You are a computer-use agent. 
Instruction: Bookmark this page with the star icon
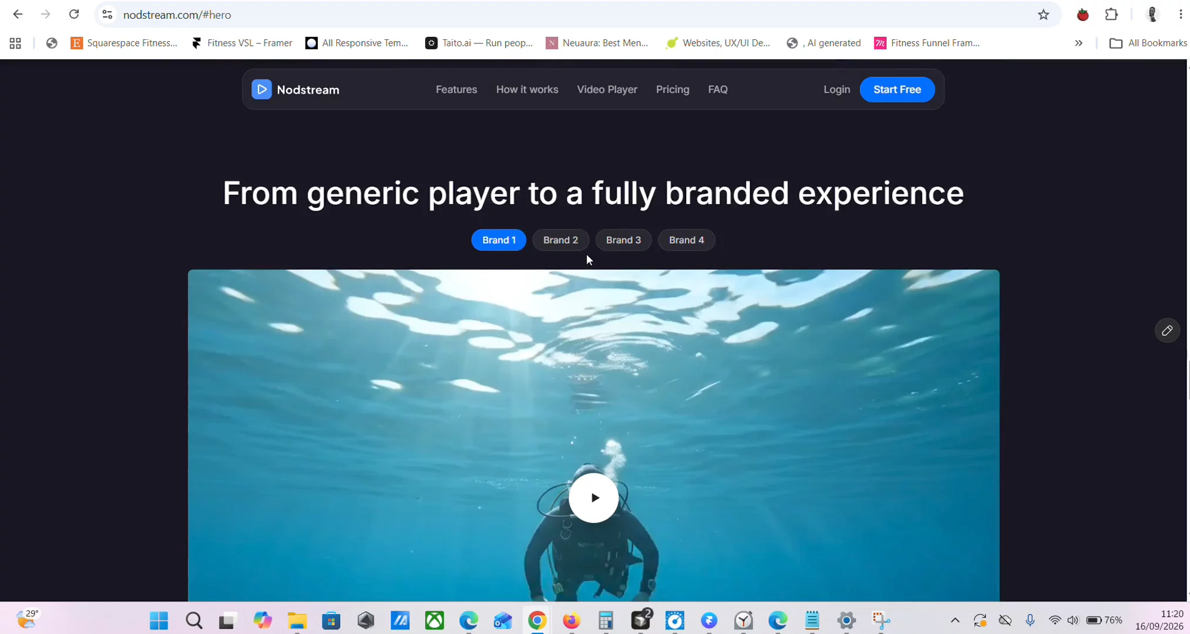1043,15
